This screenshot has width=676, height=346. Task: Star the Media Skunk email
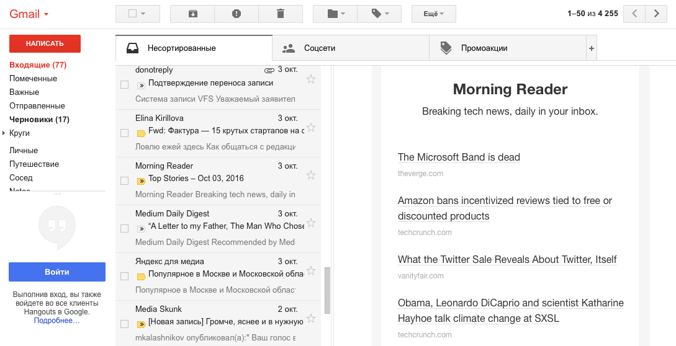[x=311, y=319]
